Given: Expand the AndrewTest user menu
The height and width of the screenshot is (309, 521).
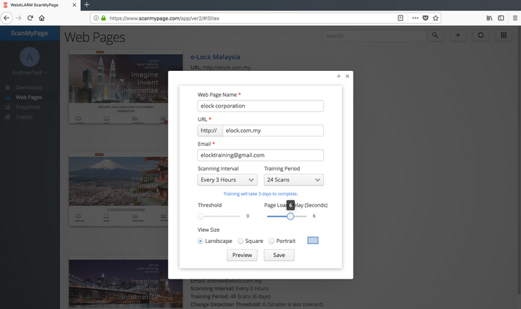Looking at the screenshot, I should (30, 72).
